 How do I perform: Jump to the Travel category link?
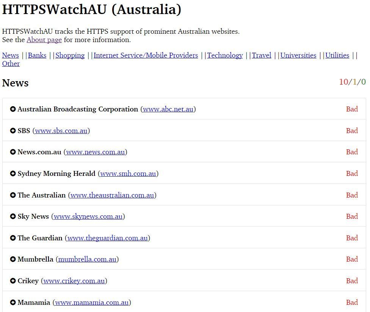[262, 55]
